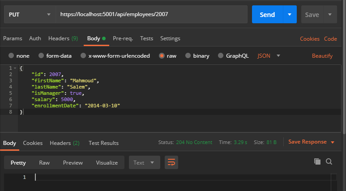
Task: Toggle the word wrap icon in response
Action: coord(171,162)
